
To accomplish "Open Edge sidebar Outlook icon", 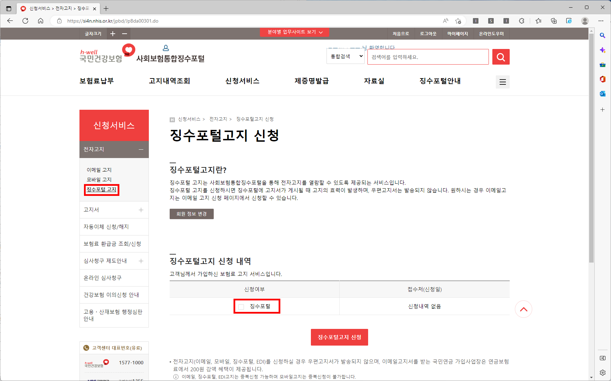I will click(603, 94).
